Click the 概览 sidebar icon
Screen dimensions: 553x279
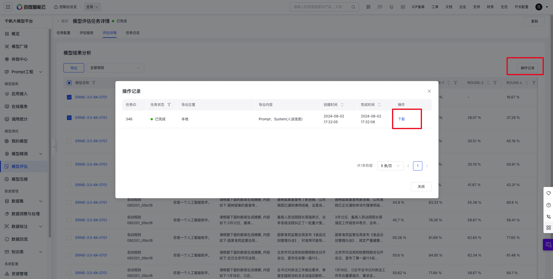[7, 34]
